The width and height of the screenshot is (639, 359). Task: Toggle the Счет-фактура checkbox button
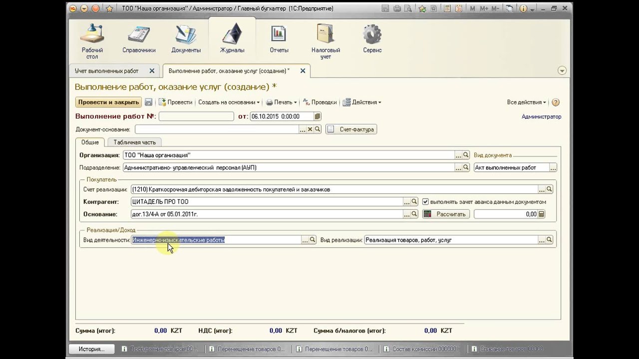point(351,129)
